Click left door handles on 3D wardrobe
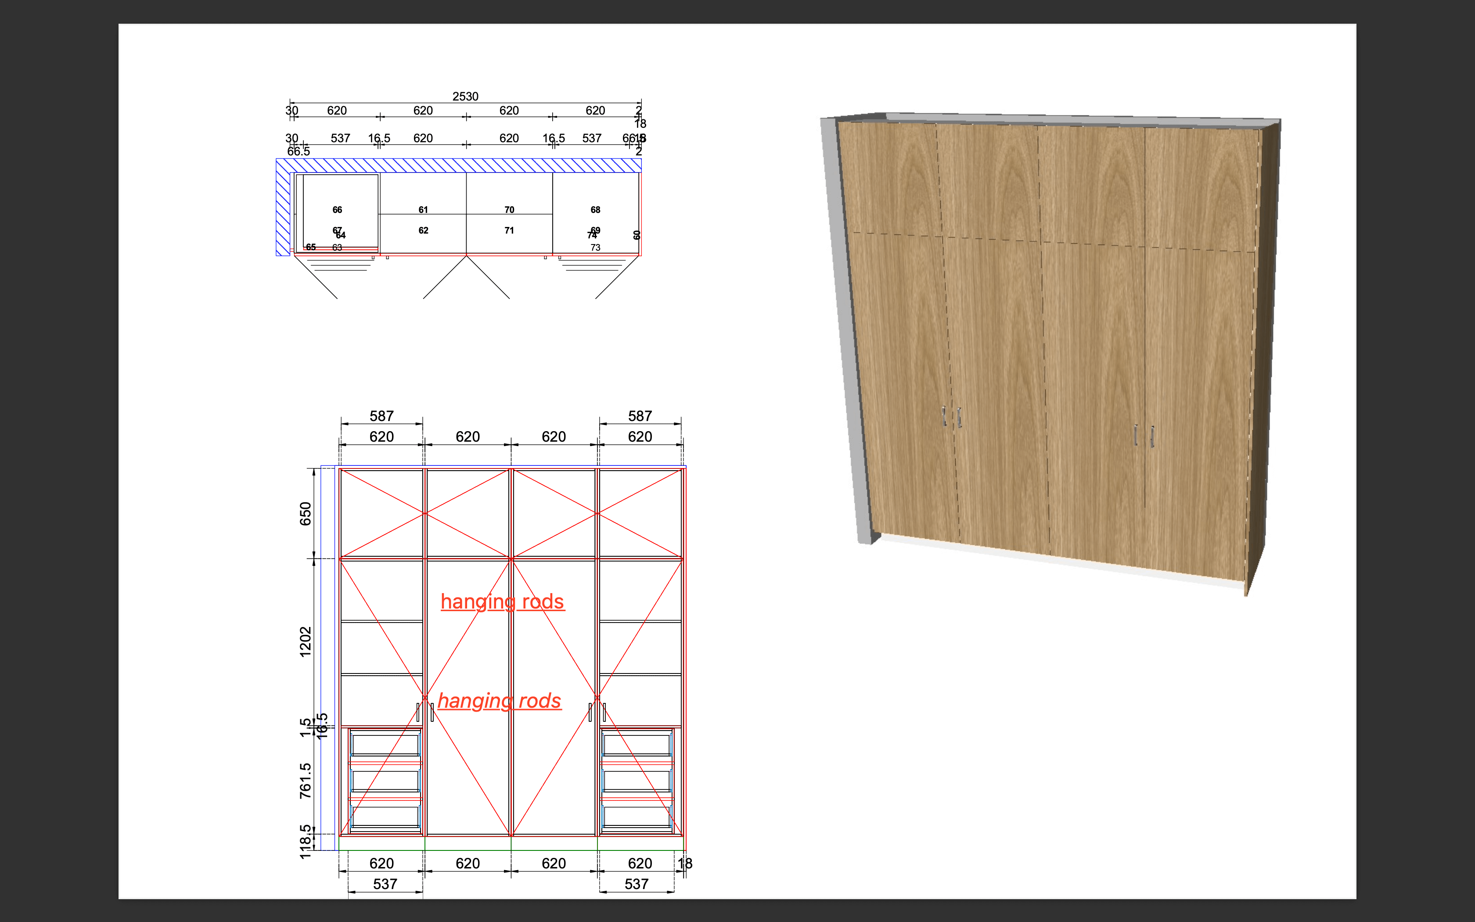This screenshot has height=922, width=1475. pyautogui.click(x=951, y=417)
